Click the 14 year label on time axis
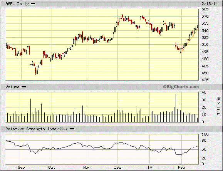 point(149,168)
